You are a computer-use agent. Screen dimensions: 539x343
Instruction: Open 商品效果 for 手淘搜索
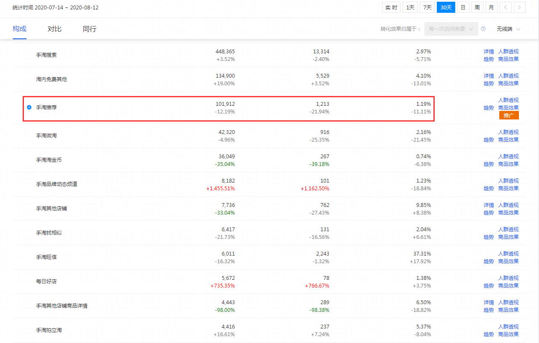click(x=508, y=59)
